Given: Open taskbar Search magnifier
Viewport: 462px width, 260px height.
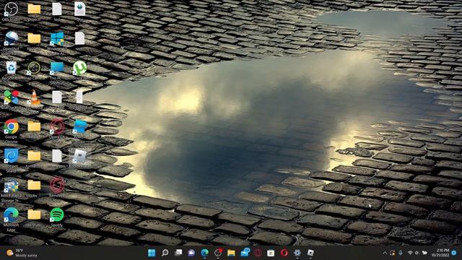Looking at the screenshot, I should point(165,253).
